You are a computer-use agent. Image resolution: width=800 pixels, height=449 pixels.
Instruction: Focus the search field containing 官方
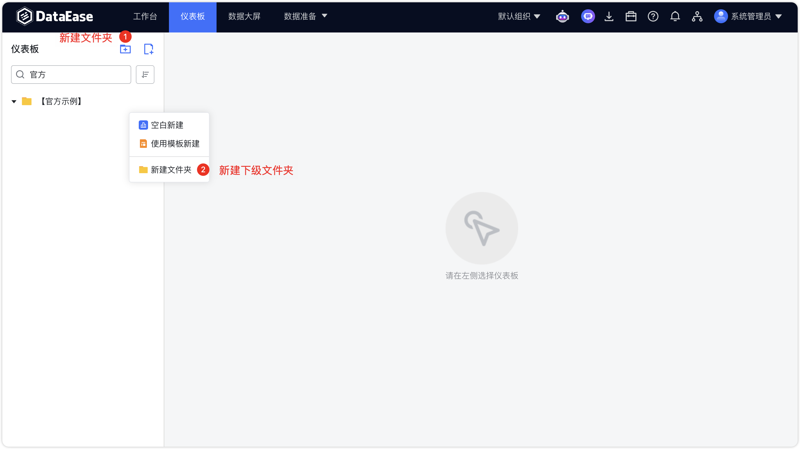71,75
